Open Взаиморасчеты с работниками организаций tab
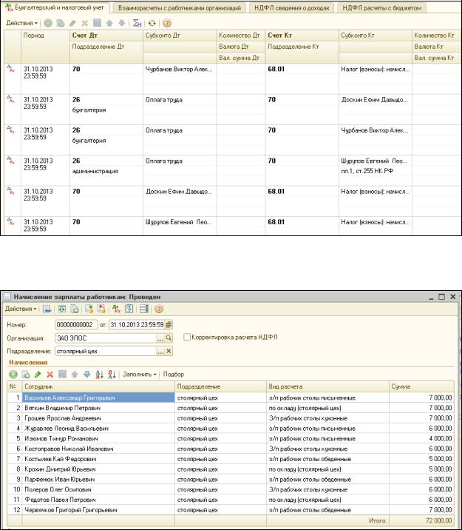 click(x=180, y=8)
